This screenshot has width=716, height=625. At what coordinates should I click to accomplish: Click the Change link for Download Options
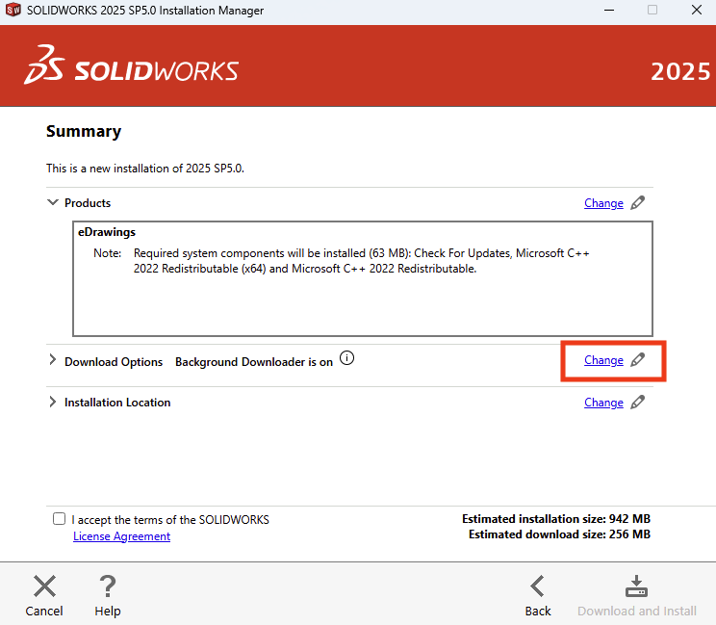click(x=603, y=360)
